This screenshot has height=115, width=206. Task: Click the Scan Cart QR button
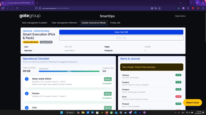(x=121, y=32)
